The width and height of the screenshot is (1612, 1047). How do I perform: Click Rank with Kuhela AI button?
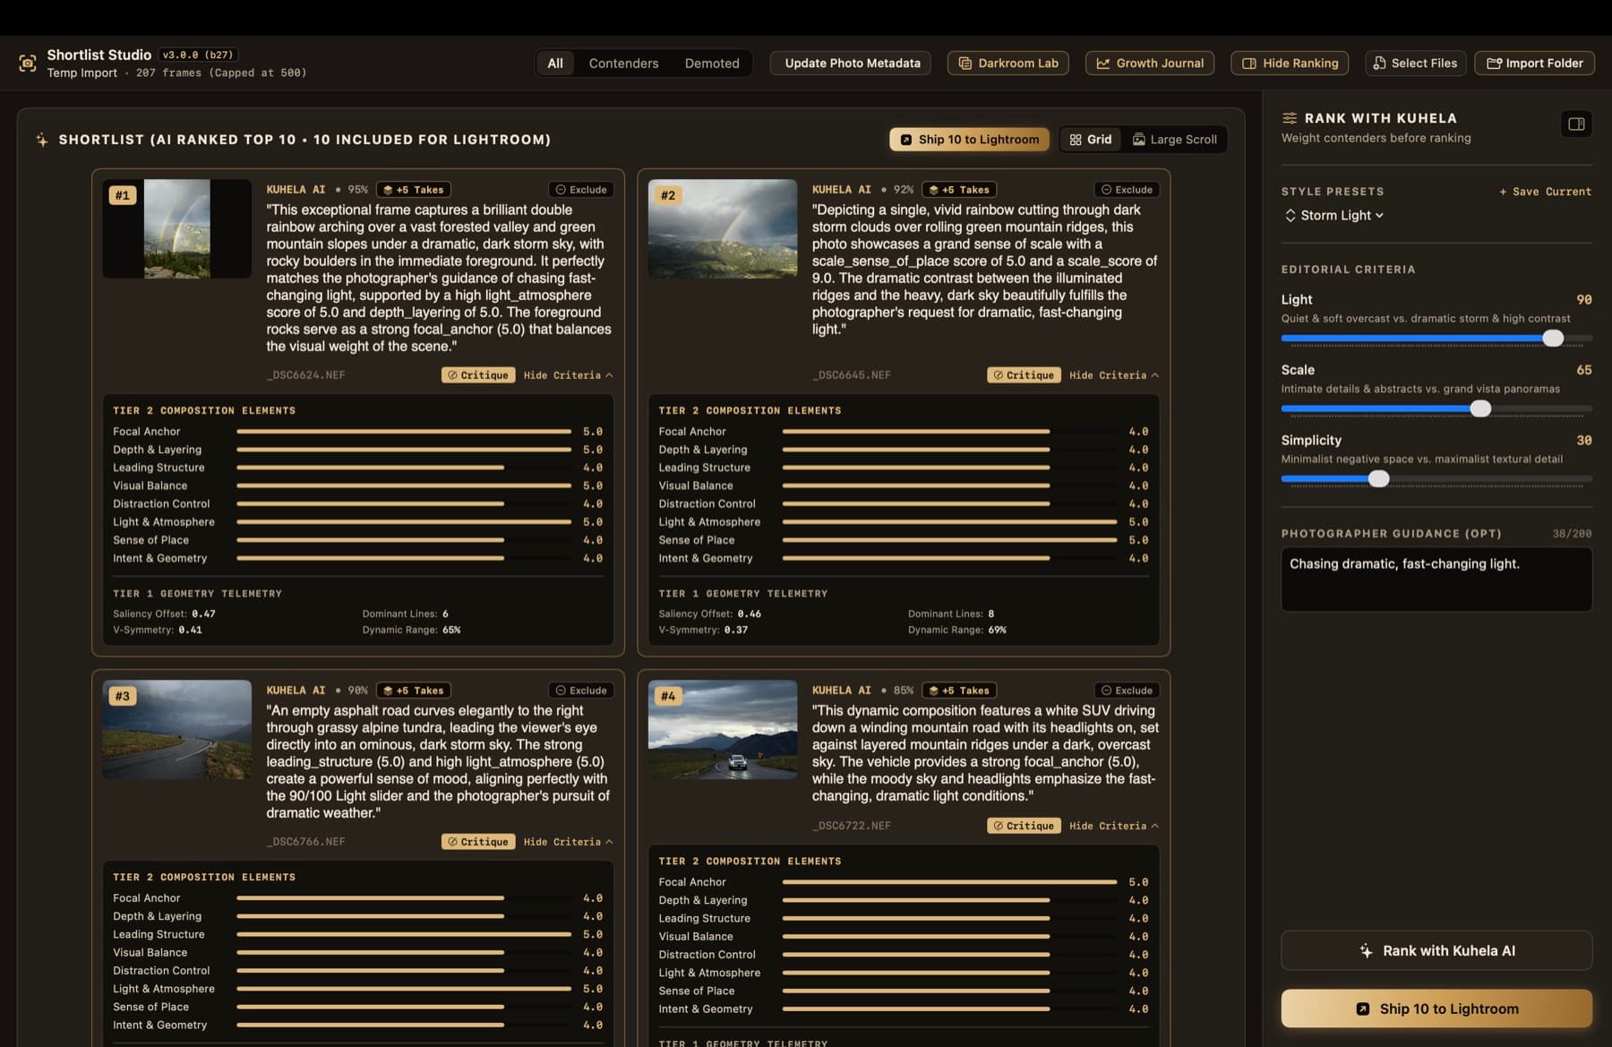1436,950
